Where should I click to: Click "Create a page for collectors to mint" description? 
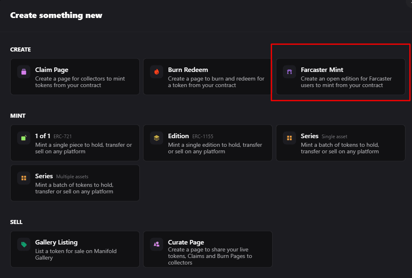click(x=80, y=82)
